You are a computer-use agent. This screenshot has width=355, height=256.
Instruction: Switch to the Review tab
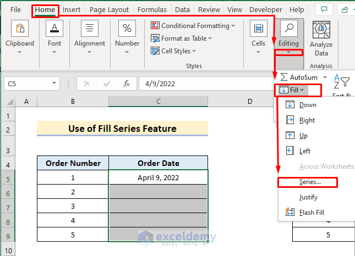tap(209, 9)
